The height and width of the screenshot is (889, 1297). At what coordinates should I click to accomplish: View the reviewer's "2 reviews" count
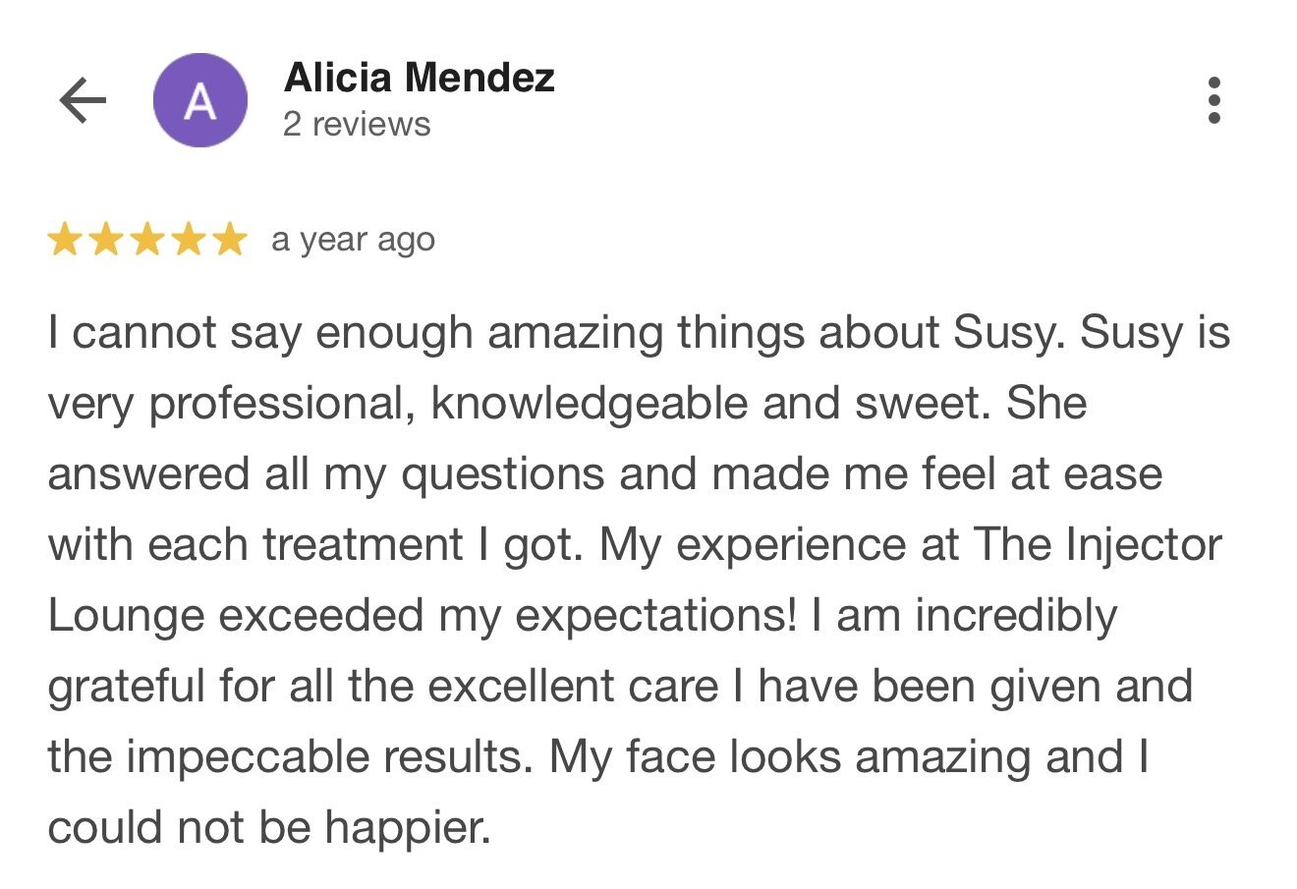(357, 125)
